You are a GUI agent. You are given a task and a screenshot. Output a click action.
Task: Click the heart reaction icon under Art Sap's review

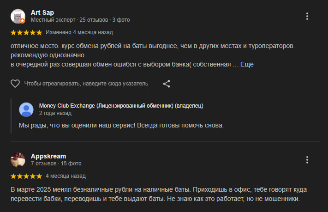(15, 84)
